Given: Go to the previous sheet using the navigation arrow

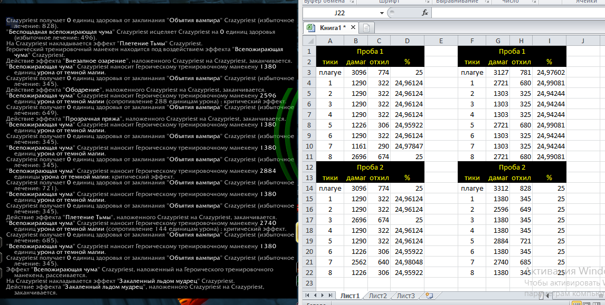Looking at the screenshot, I should (x=315, y=296).
